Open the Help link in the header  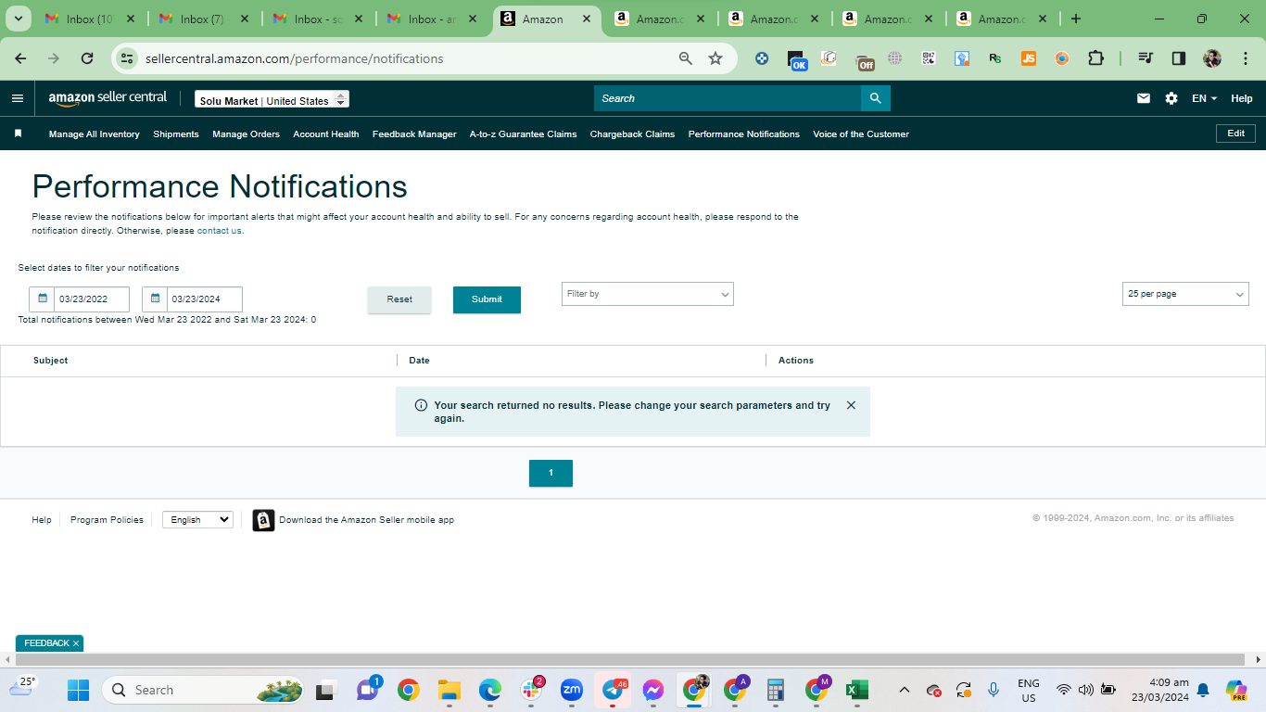(1242, 98)
